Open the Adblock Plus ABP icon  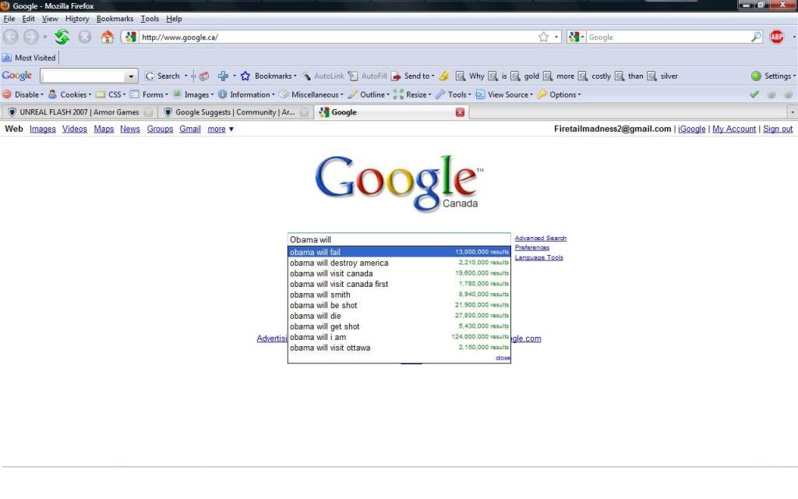(777, 37)
